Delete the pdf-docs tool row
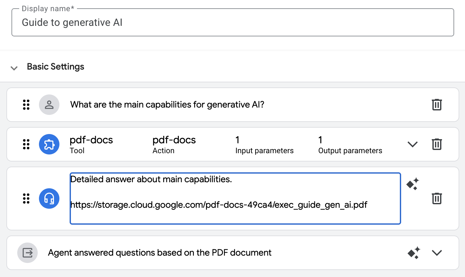465x277 pixels. pos(437,144)
